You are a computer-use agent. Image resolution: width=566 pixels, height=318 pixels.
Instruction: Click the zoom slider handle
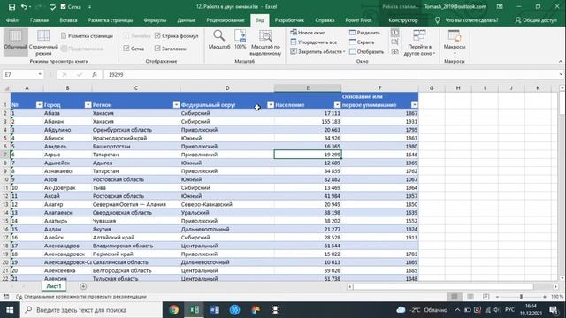521,297
